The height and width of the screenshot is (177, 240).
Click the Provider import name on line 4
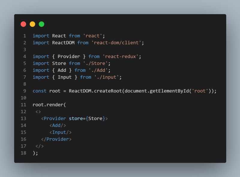69,56
